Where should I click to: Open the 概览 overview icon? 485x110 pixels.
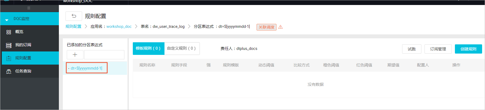(9, 32)
